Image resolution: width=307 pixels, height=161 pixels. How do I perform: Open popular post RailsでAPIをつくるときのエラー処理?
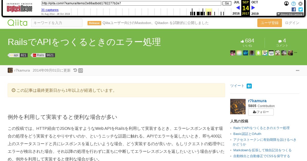[x=261, y=128]
